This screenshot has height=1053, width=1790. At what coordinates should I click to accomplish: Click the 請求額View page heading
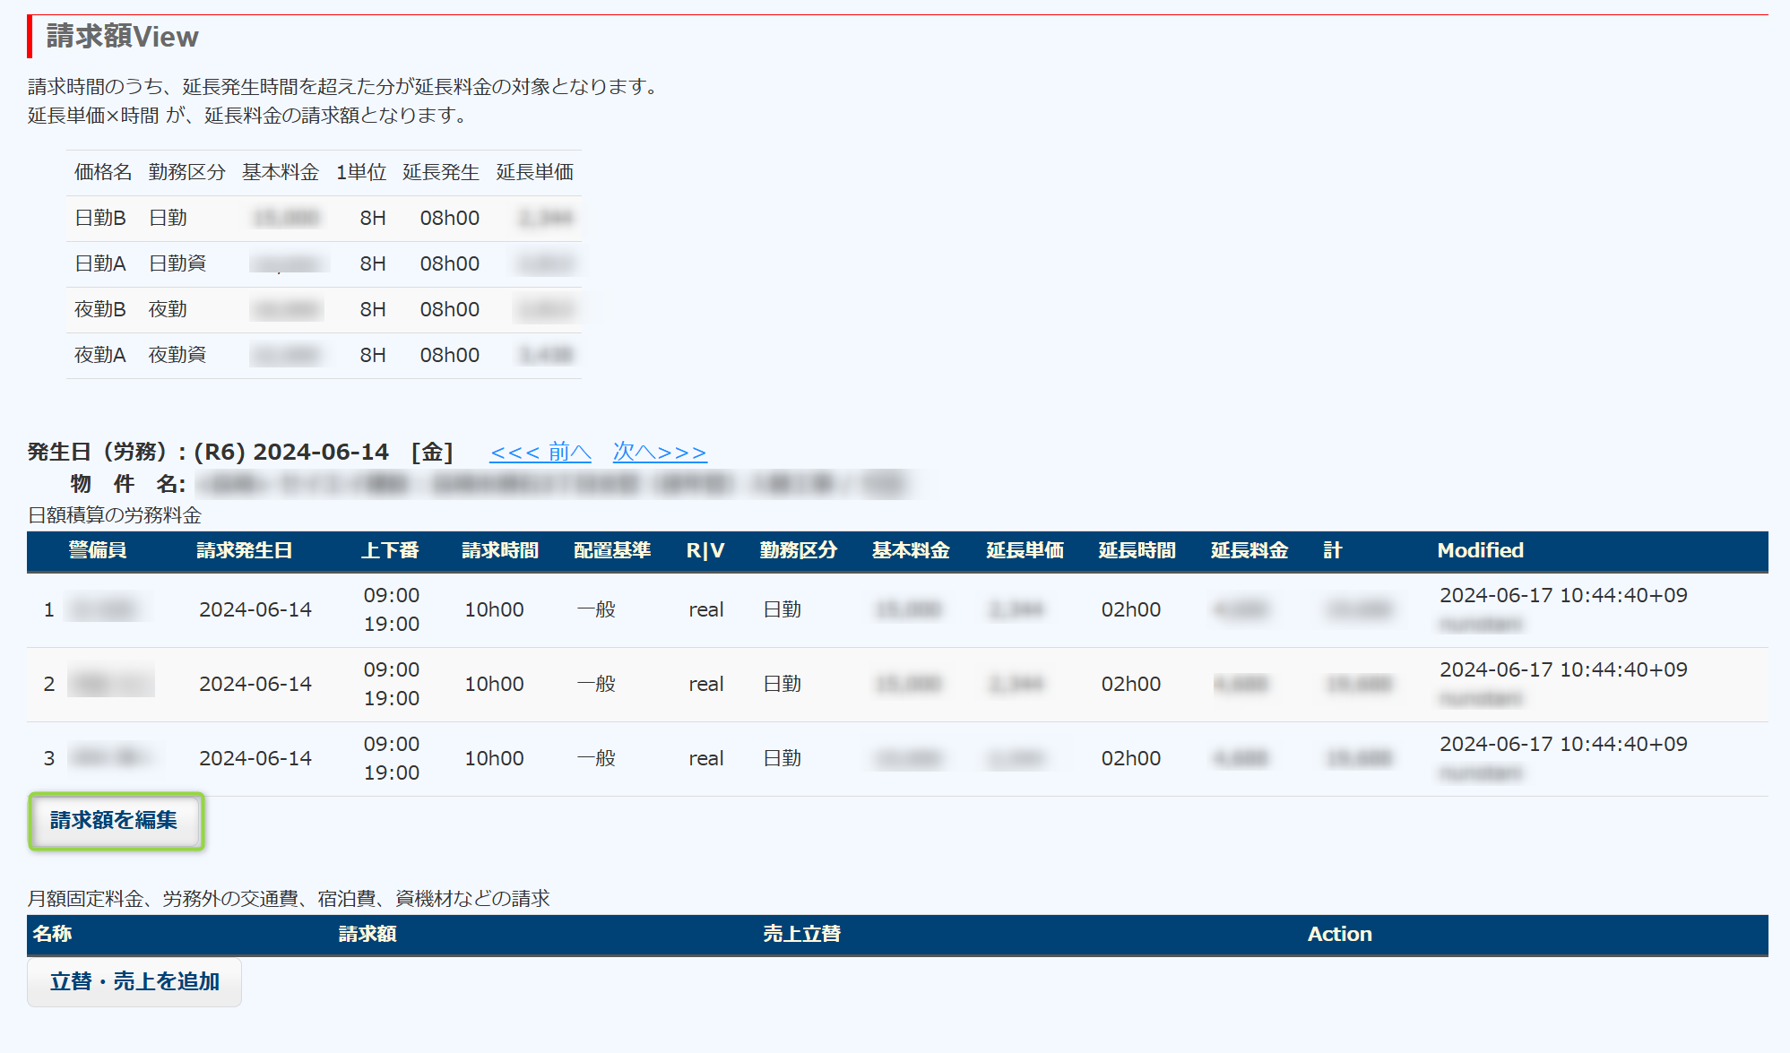123,37
